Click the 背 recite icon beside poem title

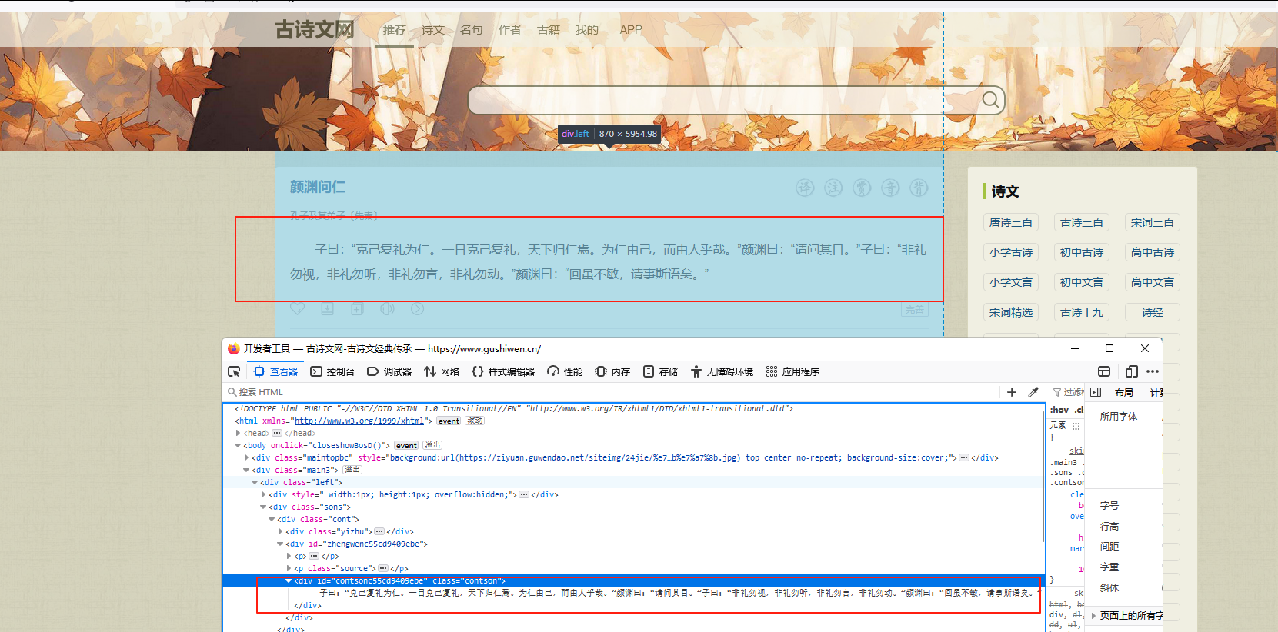(919, 188)
